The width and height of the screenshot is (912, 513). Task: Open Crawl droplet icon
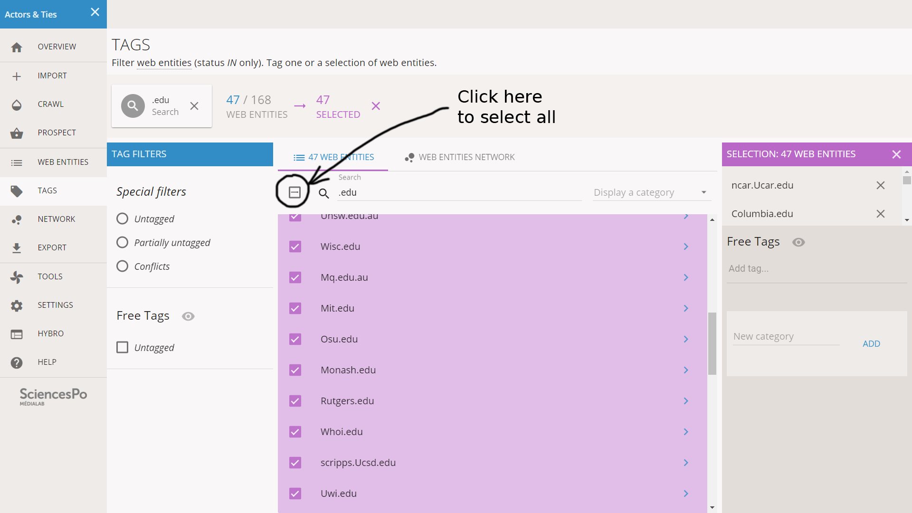17,104
